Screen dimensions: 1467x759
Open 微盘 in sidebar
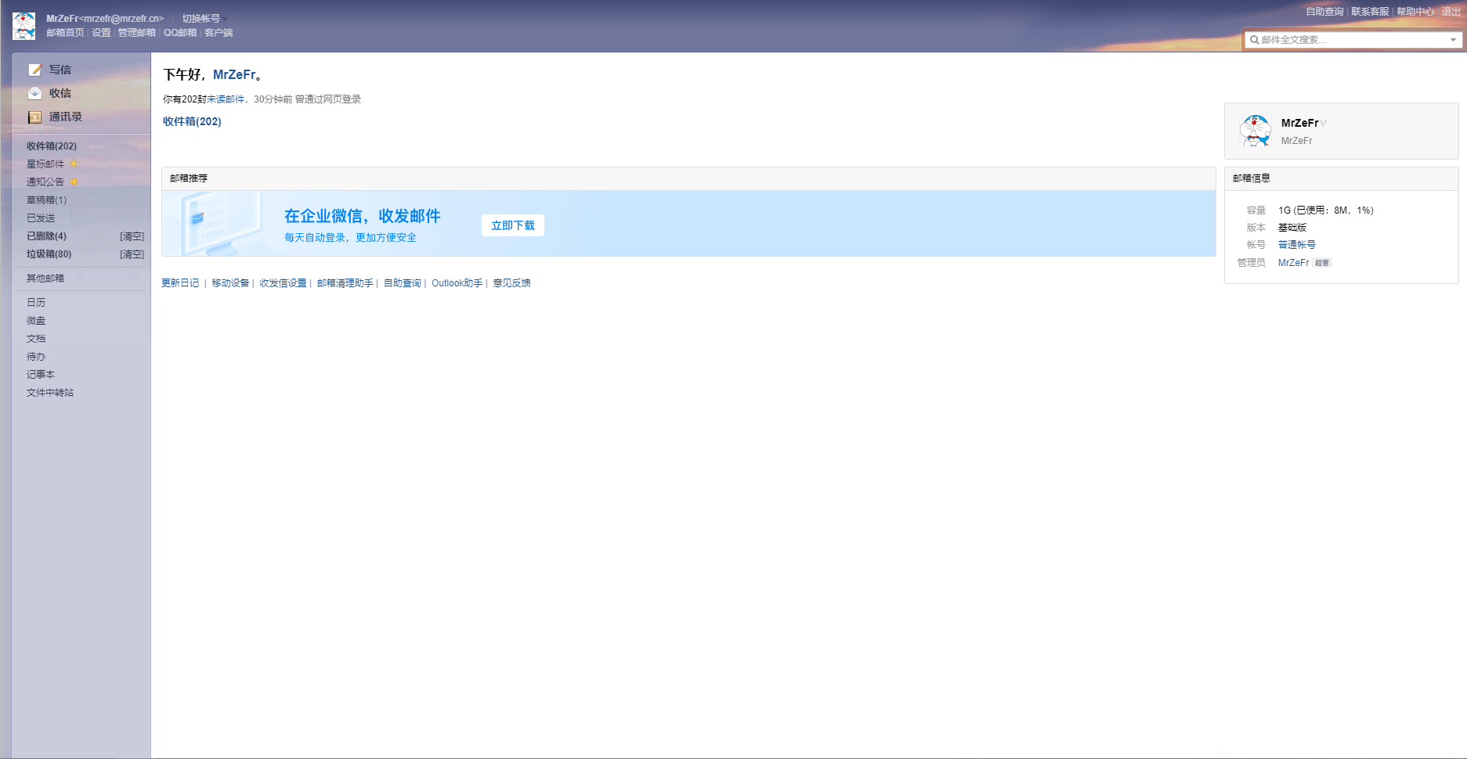[x=36, y=320]
